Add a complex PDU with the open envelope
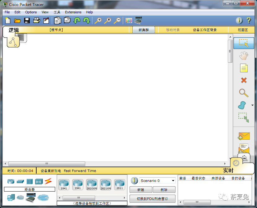This screenshot has width=257, height=208. 244,149
